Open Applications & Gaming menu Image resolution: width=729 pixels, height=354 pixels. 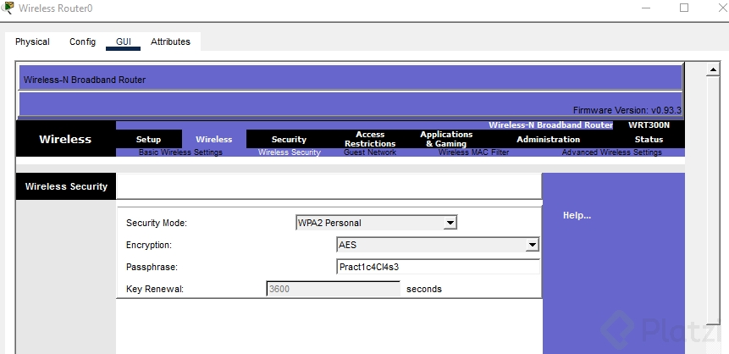(x=446, y=139)
